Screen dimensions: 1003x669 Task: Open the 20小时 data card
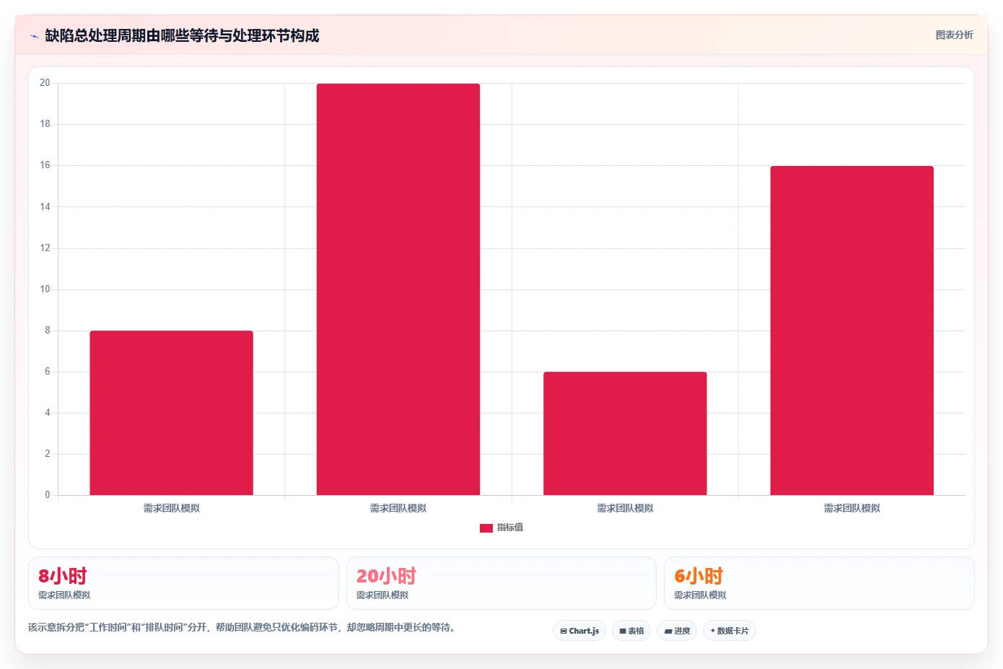[502, 583]
